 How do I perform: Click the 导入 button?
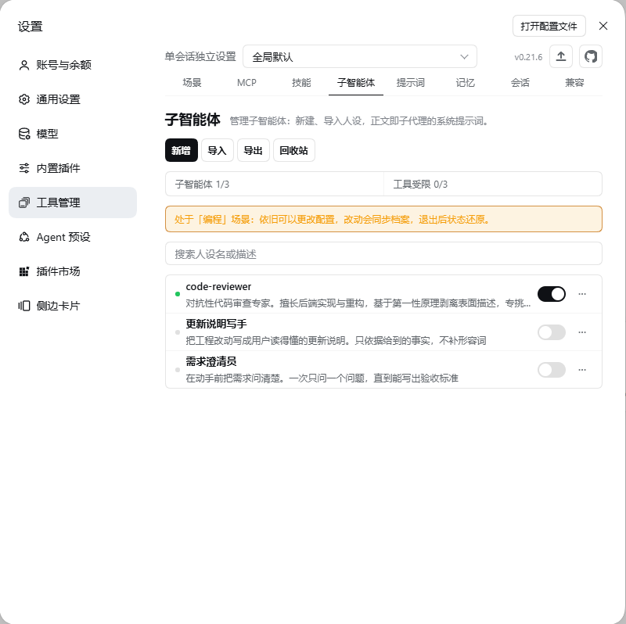pos(218,150)
